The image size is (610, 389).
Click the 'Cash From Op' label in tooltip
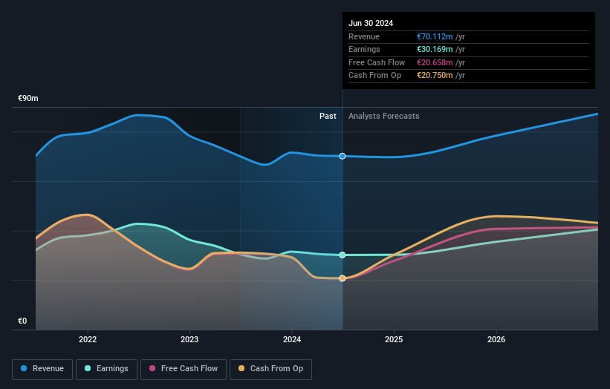point(374,76)
